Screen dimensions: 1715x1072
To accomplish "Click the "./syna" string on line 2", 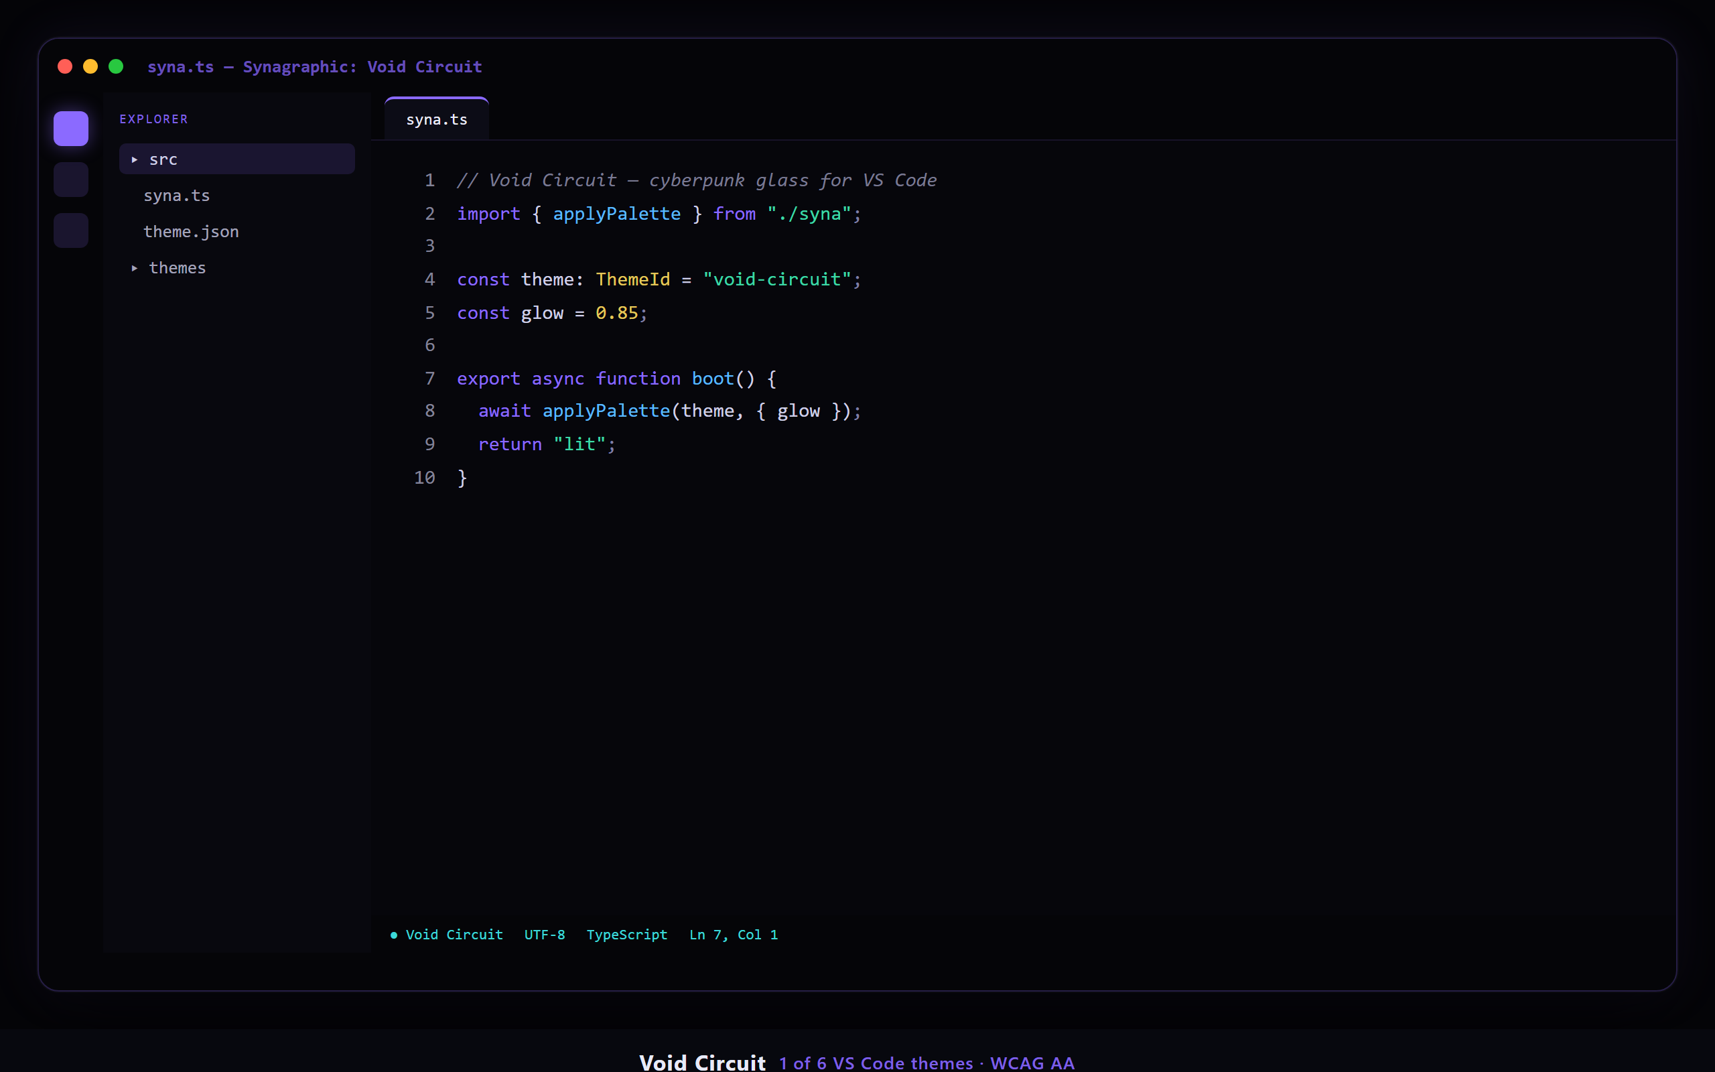I will click(809, 214).
